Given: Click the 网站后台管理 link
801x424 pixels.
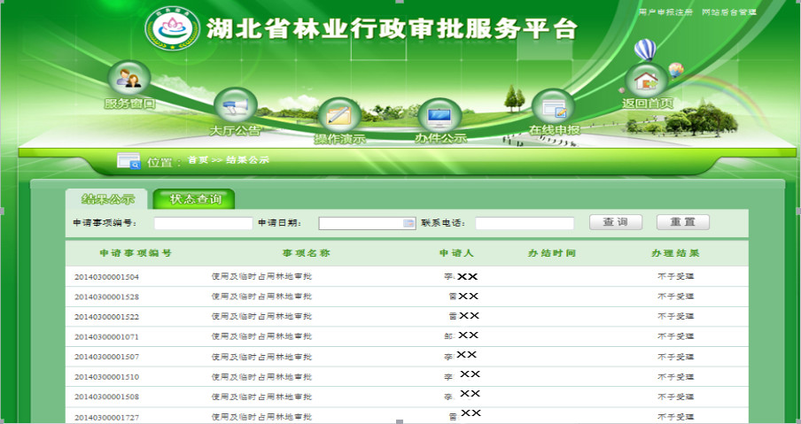Looking at the screenshot, I should pyautogui.click(x=729, y=12).
